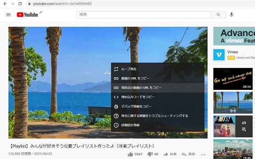This screenshot has width=255, height=159.
Task: Open the hamburger guide menu
Action: (8, 14)
